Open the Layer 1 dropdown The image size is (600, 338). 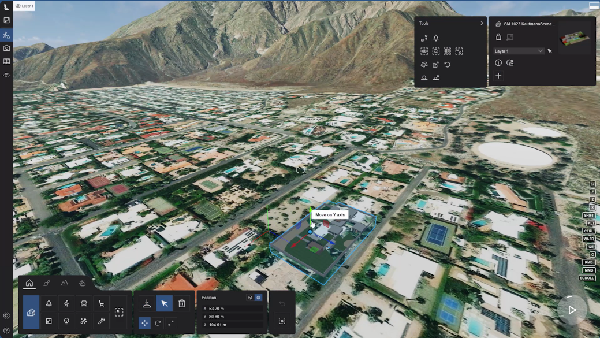(x=519, y=51)
